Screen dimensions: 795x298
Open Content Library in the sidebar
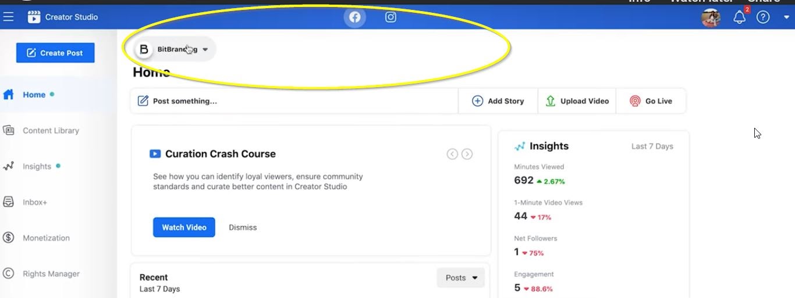51,131
